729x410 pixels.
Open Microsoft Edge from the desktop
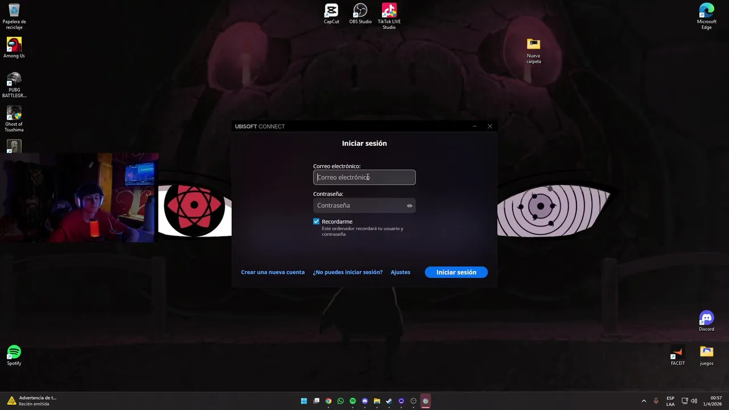coord(707,17)
